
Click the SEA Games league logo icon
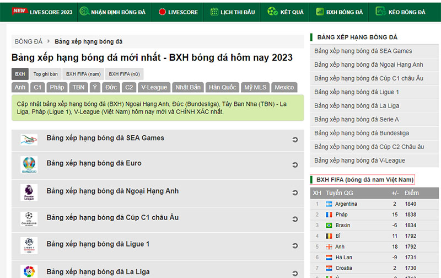pyautogui.click(x=29, y=140)
